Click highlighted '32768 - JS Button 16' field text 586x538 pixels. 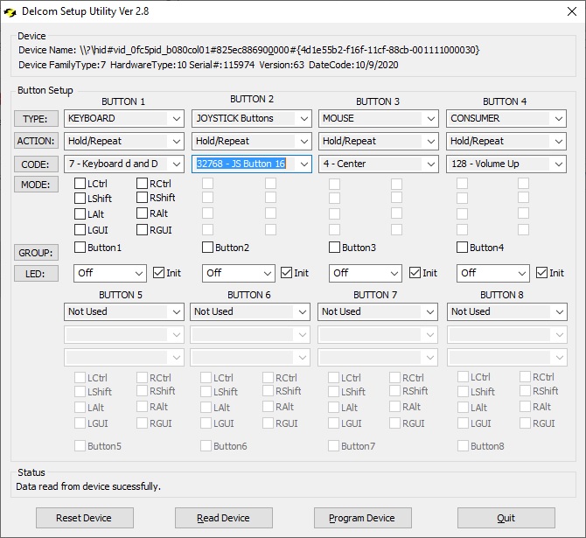(241, 164)
